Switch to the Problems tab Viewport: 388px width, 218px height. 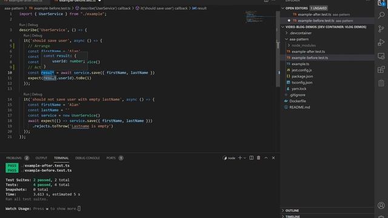point(14,158)
